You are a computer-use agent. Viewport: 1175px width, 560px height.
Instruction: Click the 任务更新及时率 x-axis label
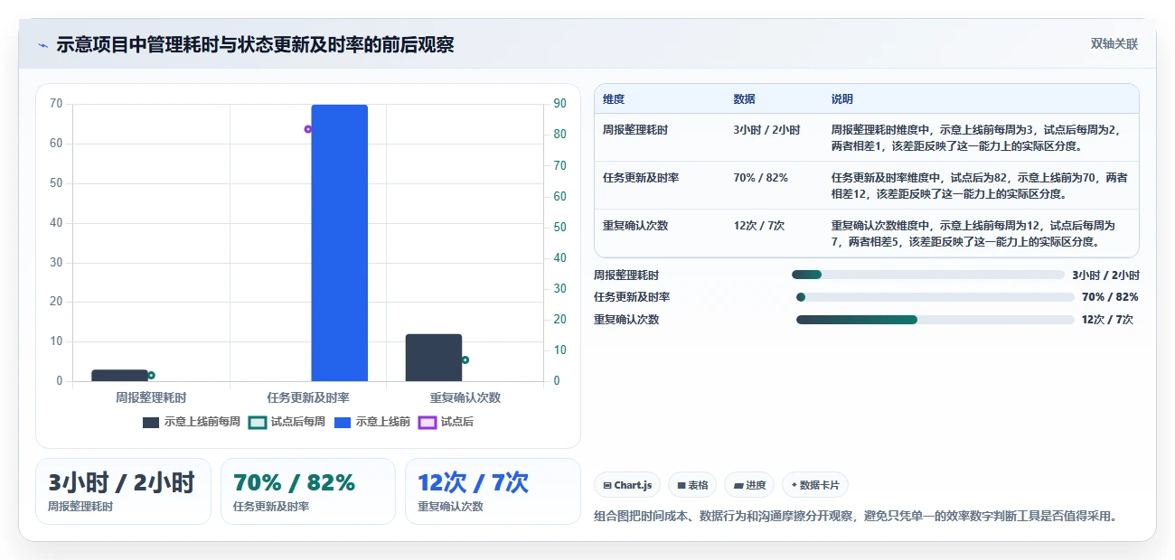tap(308, 397)
